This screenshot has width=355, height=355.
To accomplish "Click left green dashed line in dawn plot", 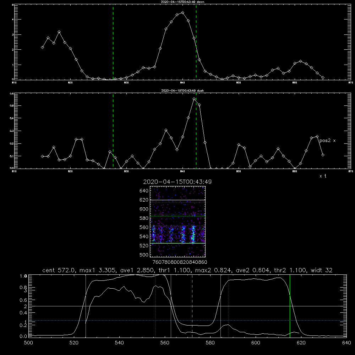I will click(x=113, y=42).
